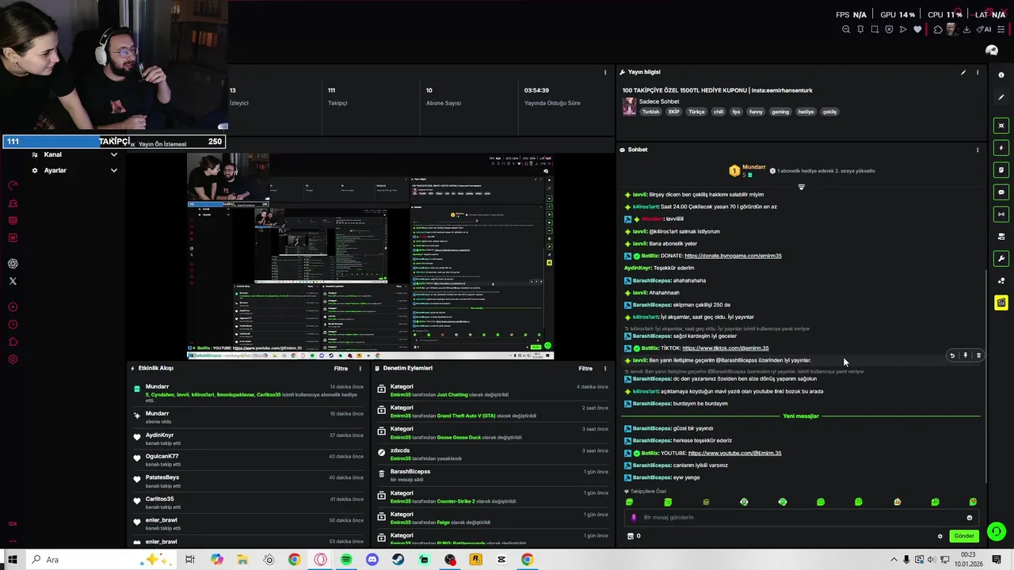Open the three-dot menu above the stats cards
The image size is (1014, 570).
pyautogui.click(x=605, y=73)
